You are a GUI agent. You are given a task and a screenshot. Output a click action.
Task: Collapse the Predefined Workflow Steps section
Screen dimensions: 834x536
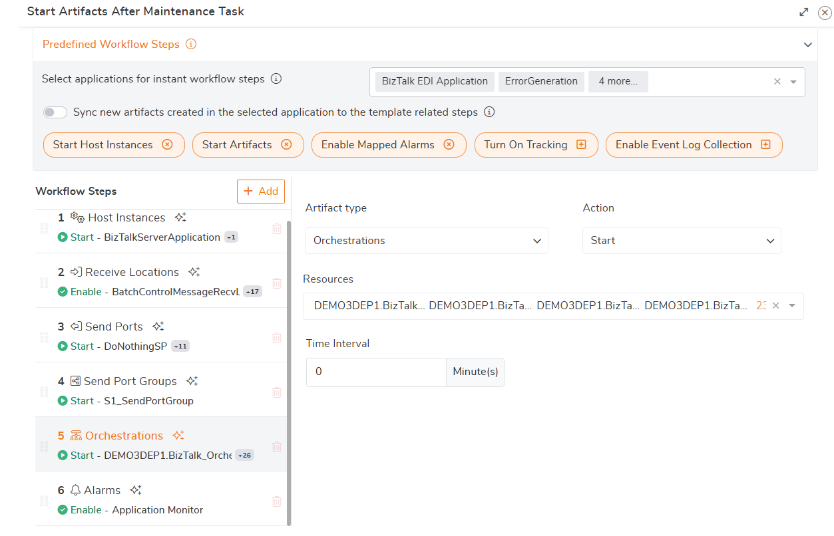[x=807, y=44]
